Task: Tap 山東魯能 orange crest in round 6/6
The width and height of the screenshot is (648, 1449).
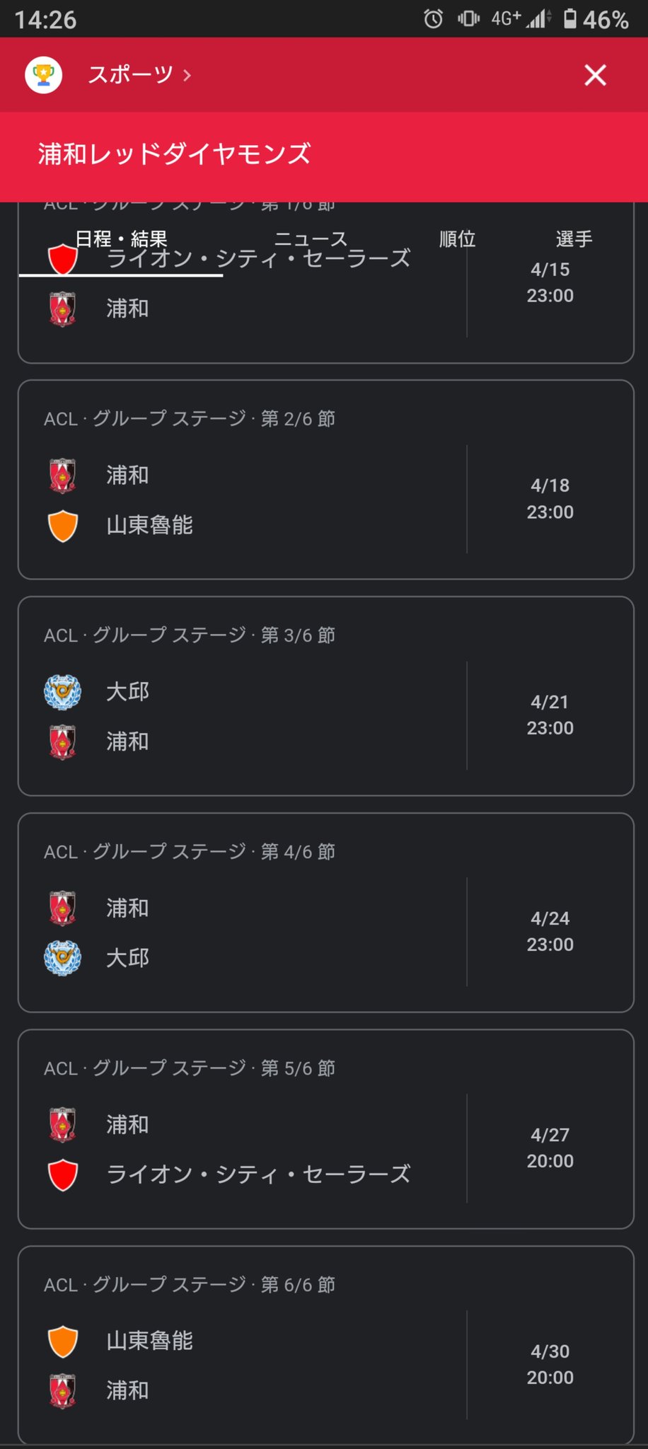Action: pyautogui.click(x=63, y=1341)
